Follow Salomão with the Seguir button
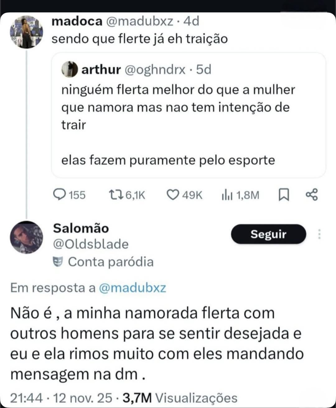Screen dimensions: 336x408 coord(268,234)
